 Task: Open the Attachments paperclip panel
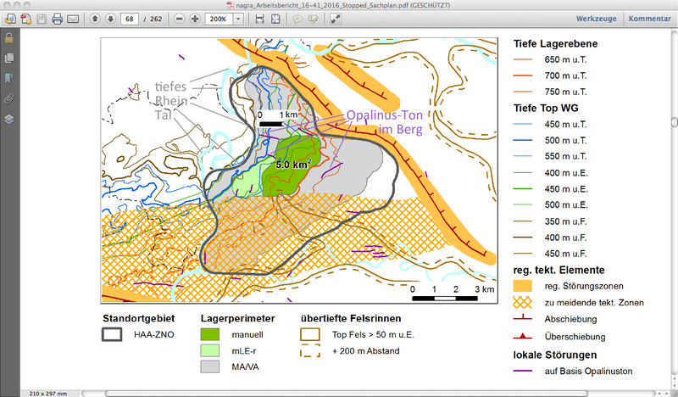coord(8,98)
